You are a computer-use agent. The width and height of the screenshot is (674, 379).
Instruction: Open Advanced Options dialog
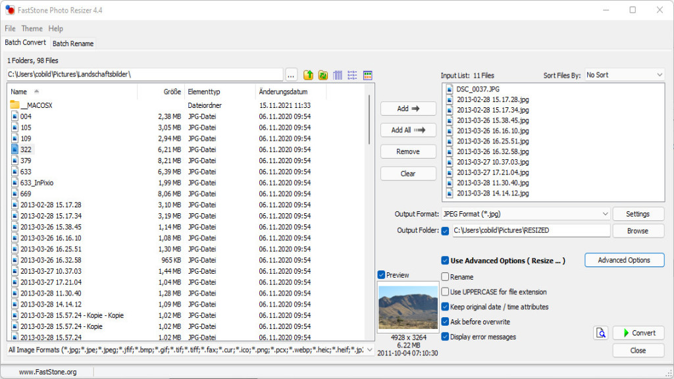click(623, 260)
